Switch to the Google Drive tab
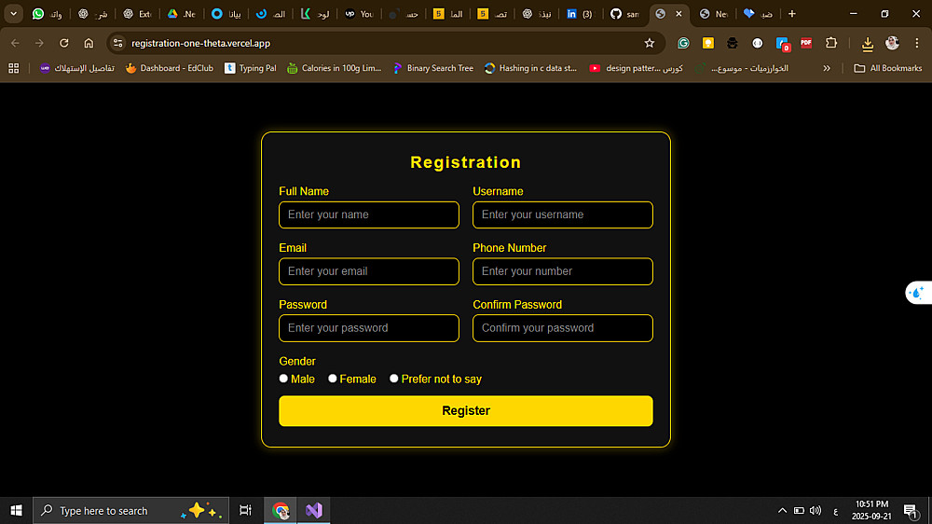The width and height of the screenshot is (932, 524). (182, 14)
